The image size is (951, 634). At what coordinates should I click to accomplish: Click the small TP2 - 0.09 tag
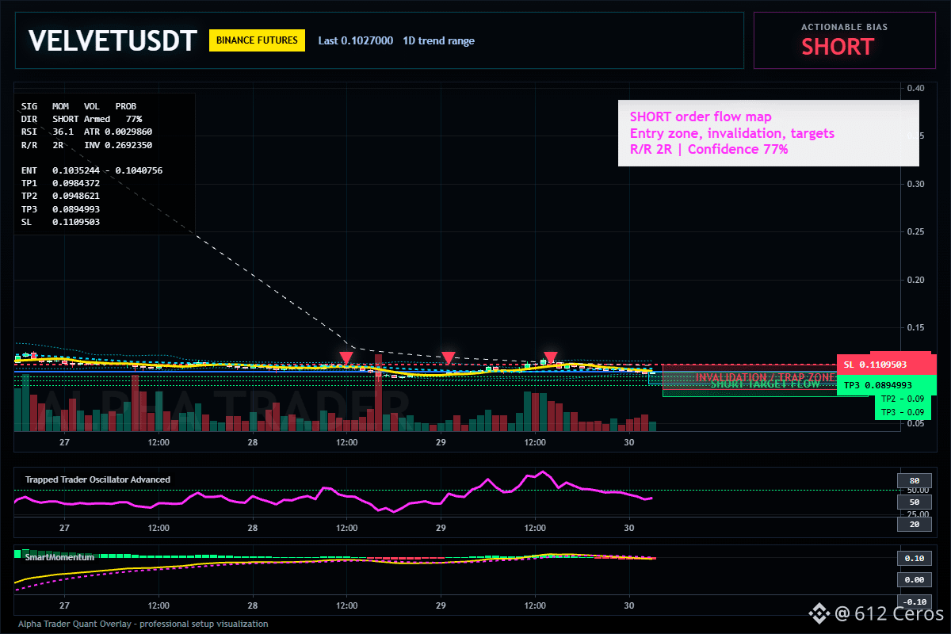(x=902, y=399)
